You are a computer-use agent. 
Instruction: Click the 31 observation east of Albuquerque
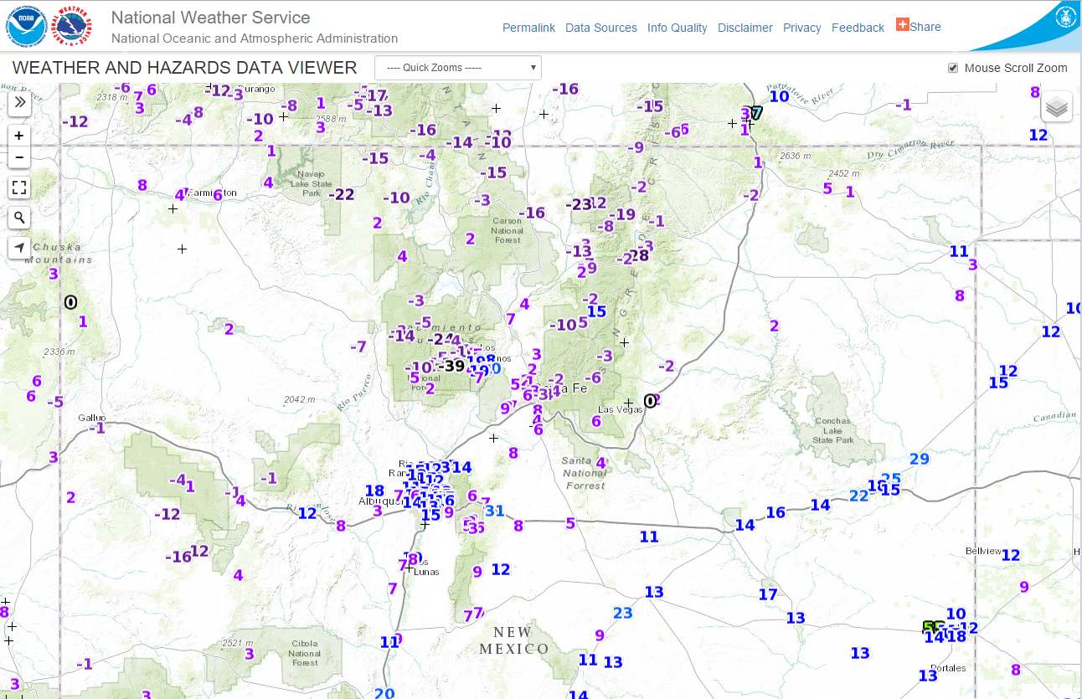[495, 511]
